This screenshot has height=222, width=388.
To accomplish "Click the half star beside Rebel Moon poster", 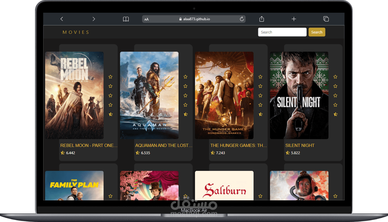I will click(x=110, y=114).
